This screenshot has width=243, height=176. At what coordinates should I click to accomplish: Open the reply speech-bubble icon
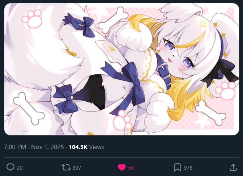10,167
